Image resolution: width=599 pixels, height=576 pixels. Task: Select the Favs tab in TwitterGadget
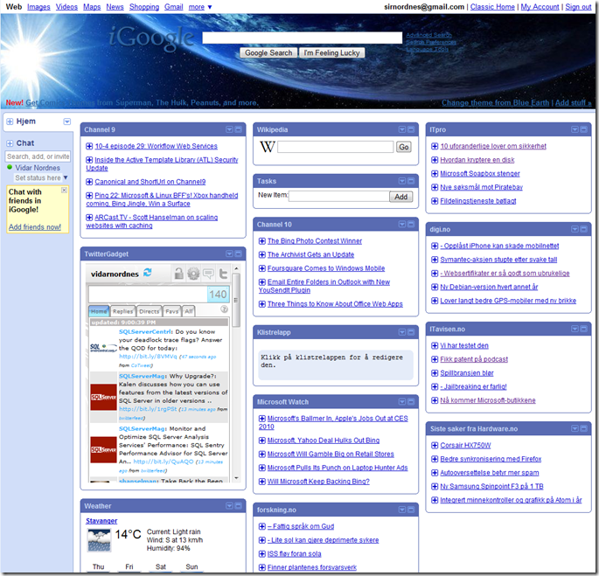point(172,310)
